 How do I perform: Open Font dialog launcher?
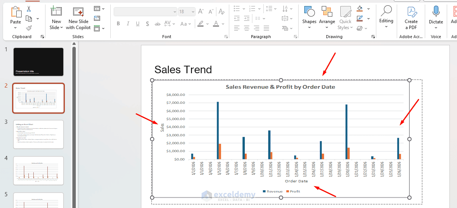226,37
